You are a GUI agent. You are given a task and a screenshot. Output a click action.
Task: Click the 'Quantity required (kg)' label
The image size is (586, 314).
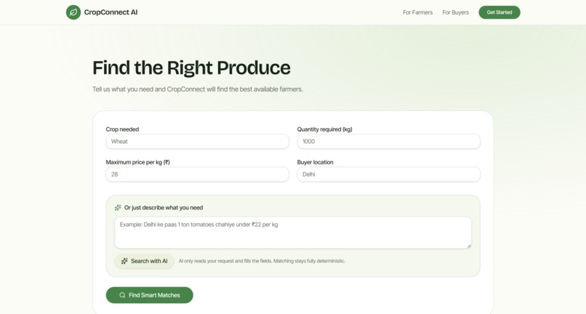pyautogui.click(x=325, y=129)
